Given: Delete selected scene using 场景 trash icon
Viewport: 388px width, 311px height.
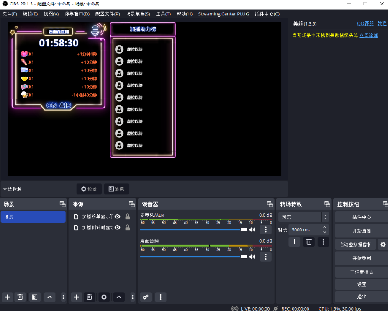Looking at the screenshot, I should pos(20,297).
